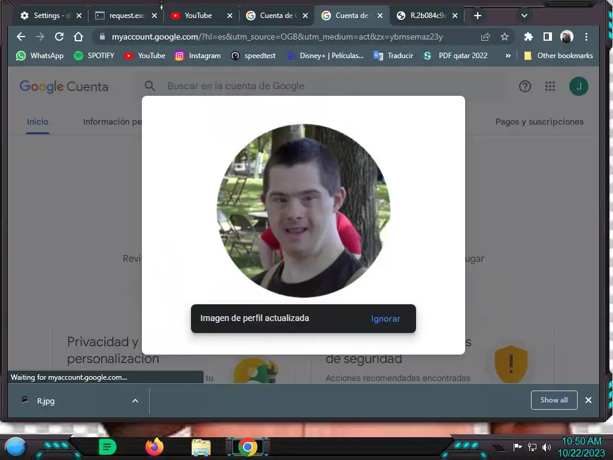613x460 pixels.
Task: Dismiss the notification with Ignorar
Action: point(386,319)
